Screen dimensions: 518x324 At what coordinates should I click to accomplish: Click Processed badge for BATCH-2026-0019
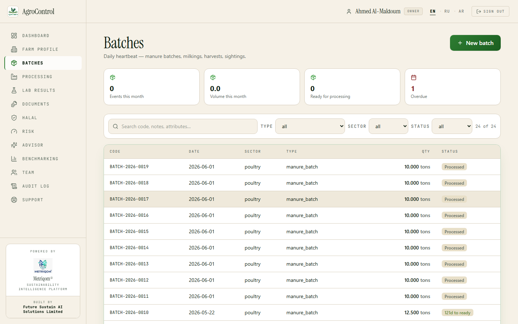(x=454, y=167)
